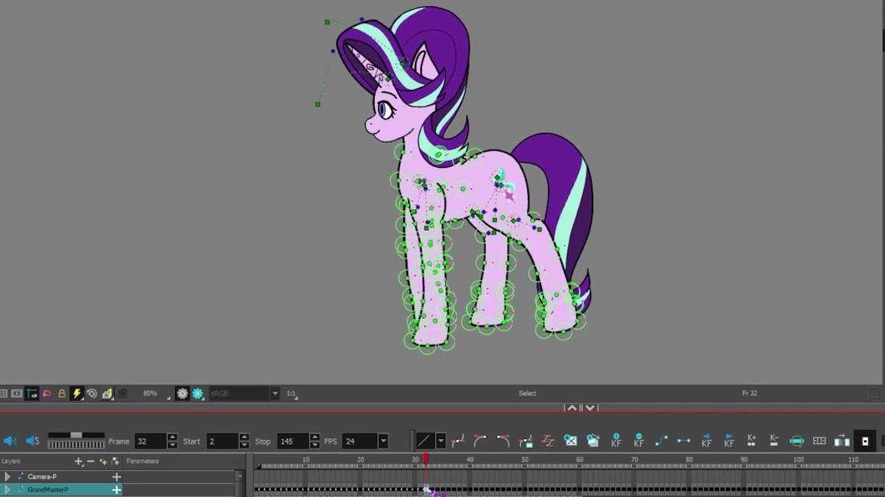Jump to previous keyframe with blue arrow icon

(x=707, y=441)
